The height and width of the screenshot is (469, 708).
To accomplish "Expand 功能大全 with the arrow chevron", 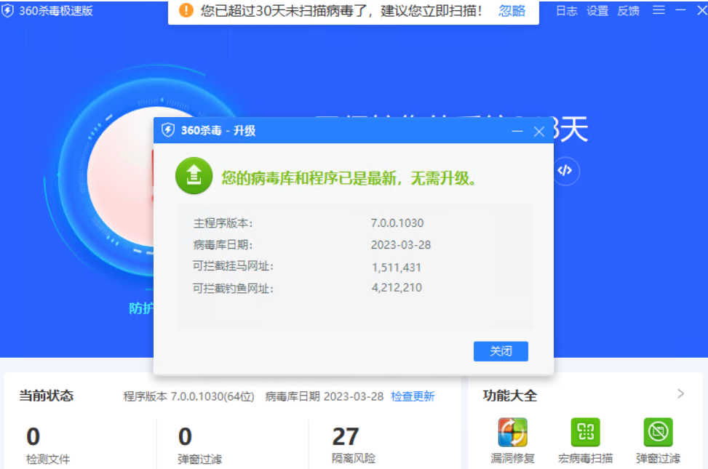I will [680, 394].
